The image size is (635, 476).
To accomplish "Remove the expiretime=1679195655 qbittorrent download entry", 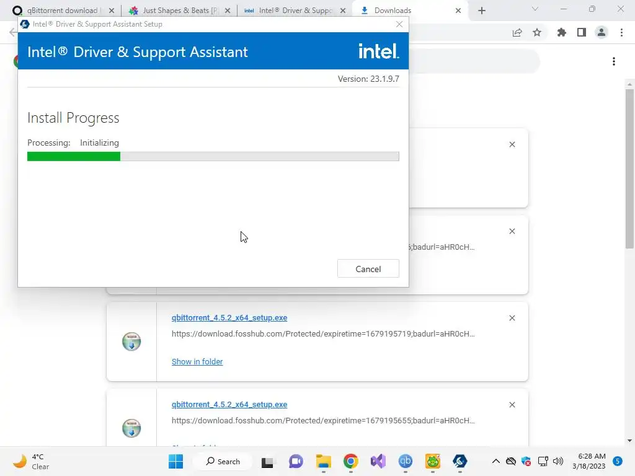I will click(x=512, y=405).
